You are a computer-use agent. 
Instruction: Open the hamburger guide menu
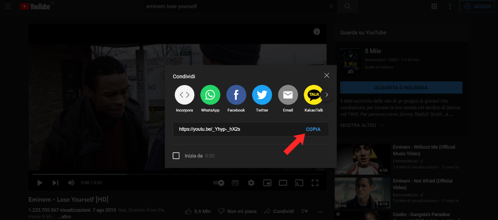coord(8,6)
